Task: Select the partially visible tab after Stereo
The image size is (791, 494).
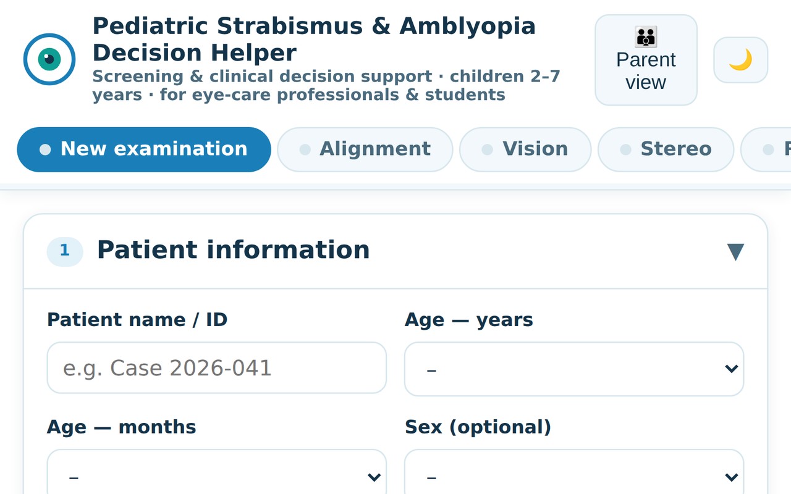Action: 766,149
